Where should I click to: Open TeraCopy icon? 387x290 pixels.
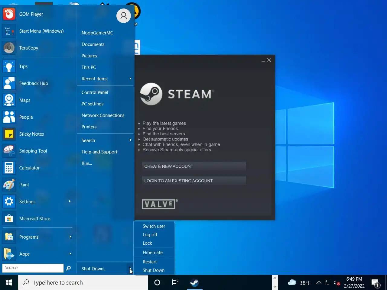tap(9, 48)
